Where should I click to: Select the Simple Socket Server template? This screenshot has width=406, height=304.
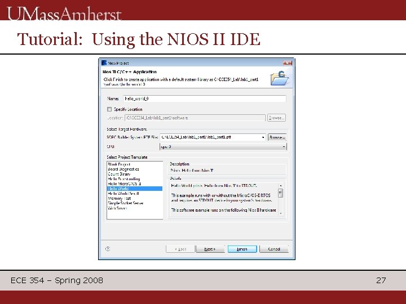click(x=135, y=203)
